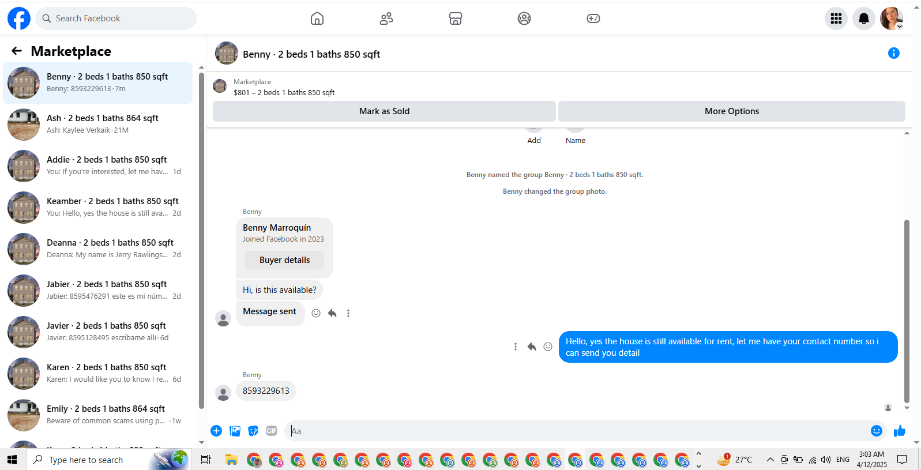Screen dimensions: 921x470
Task: Click the Facebook logo icon
Action: tap(19, 18)
